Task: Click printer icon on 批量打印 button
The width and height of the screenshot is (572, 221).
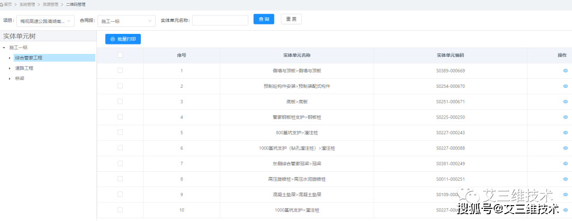Action: tap(112, 39)
